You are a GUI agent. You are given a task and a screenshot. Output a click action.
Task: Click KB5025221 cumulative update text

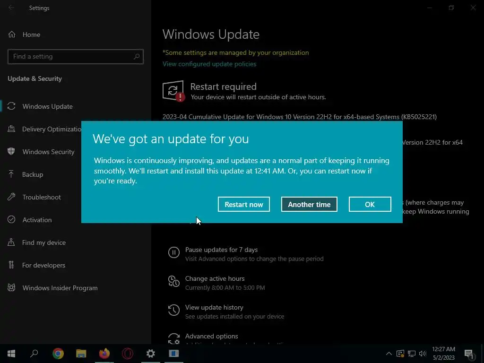coord(299,117)
